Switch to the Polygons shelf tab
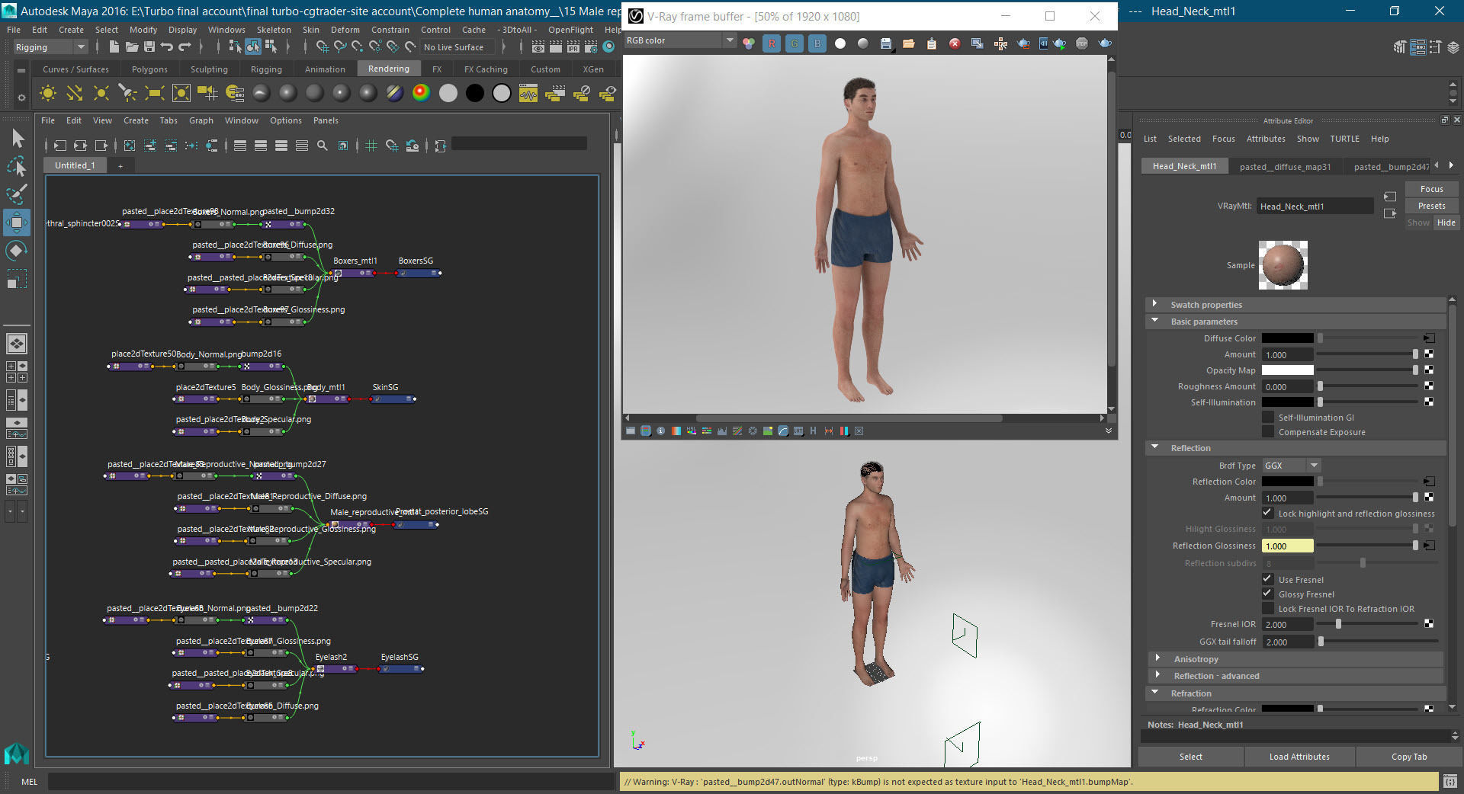This screenshot has width=1464, height=794. point(149,69)
